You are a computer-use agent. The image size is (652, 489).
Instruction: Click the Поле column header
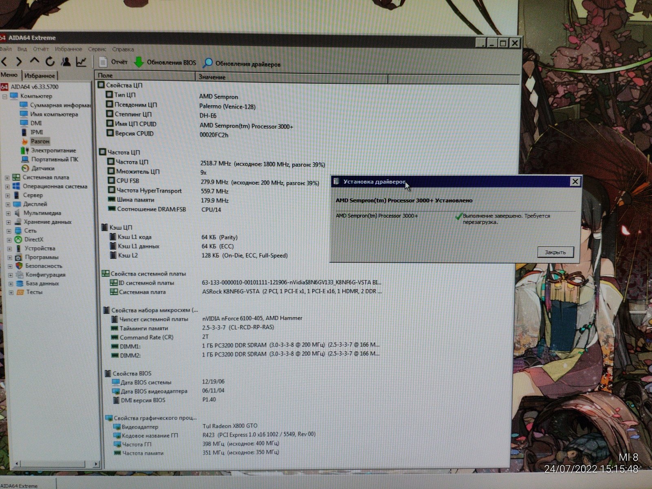(x=145, y=76)
